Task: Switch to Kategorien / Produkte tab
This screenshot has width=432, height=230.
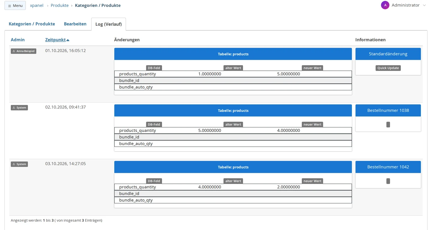Action: tap(32, 24)
